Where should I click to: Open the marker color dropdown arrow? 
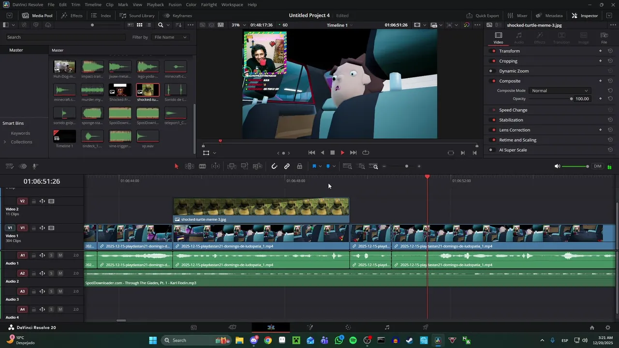click(334, 166)
